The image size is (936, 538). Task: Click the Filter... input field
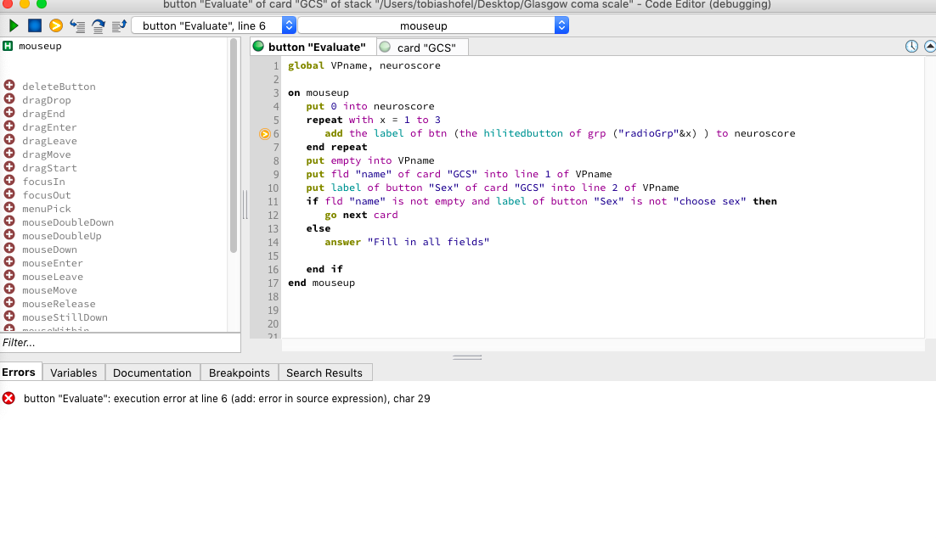(x=119, y=343)
